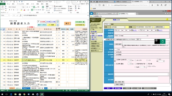Check the 飛行機 checkbox
Screen dimensions: 172x96
pos(147,64)
